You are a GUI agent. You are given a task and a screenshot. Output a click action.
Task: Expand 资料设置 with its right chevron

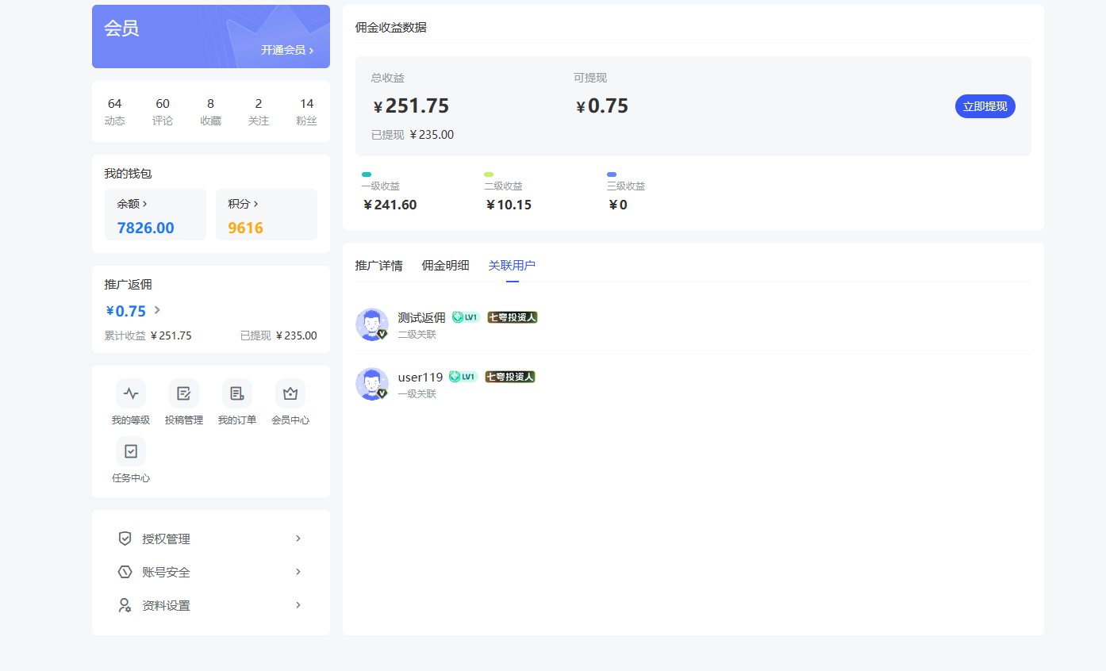click(x=298, y=605)
